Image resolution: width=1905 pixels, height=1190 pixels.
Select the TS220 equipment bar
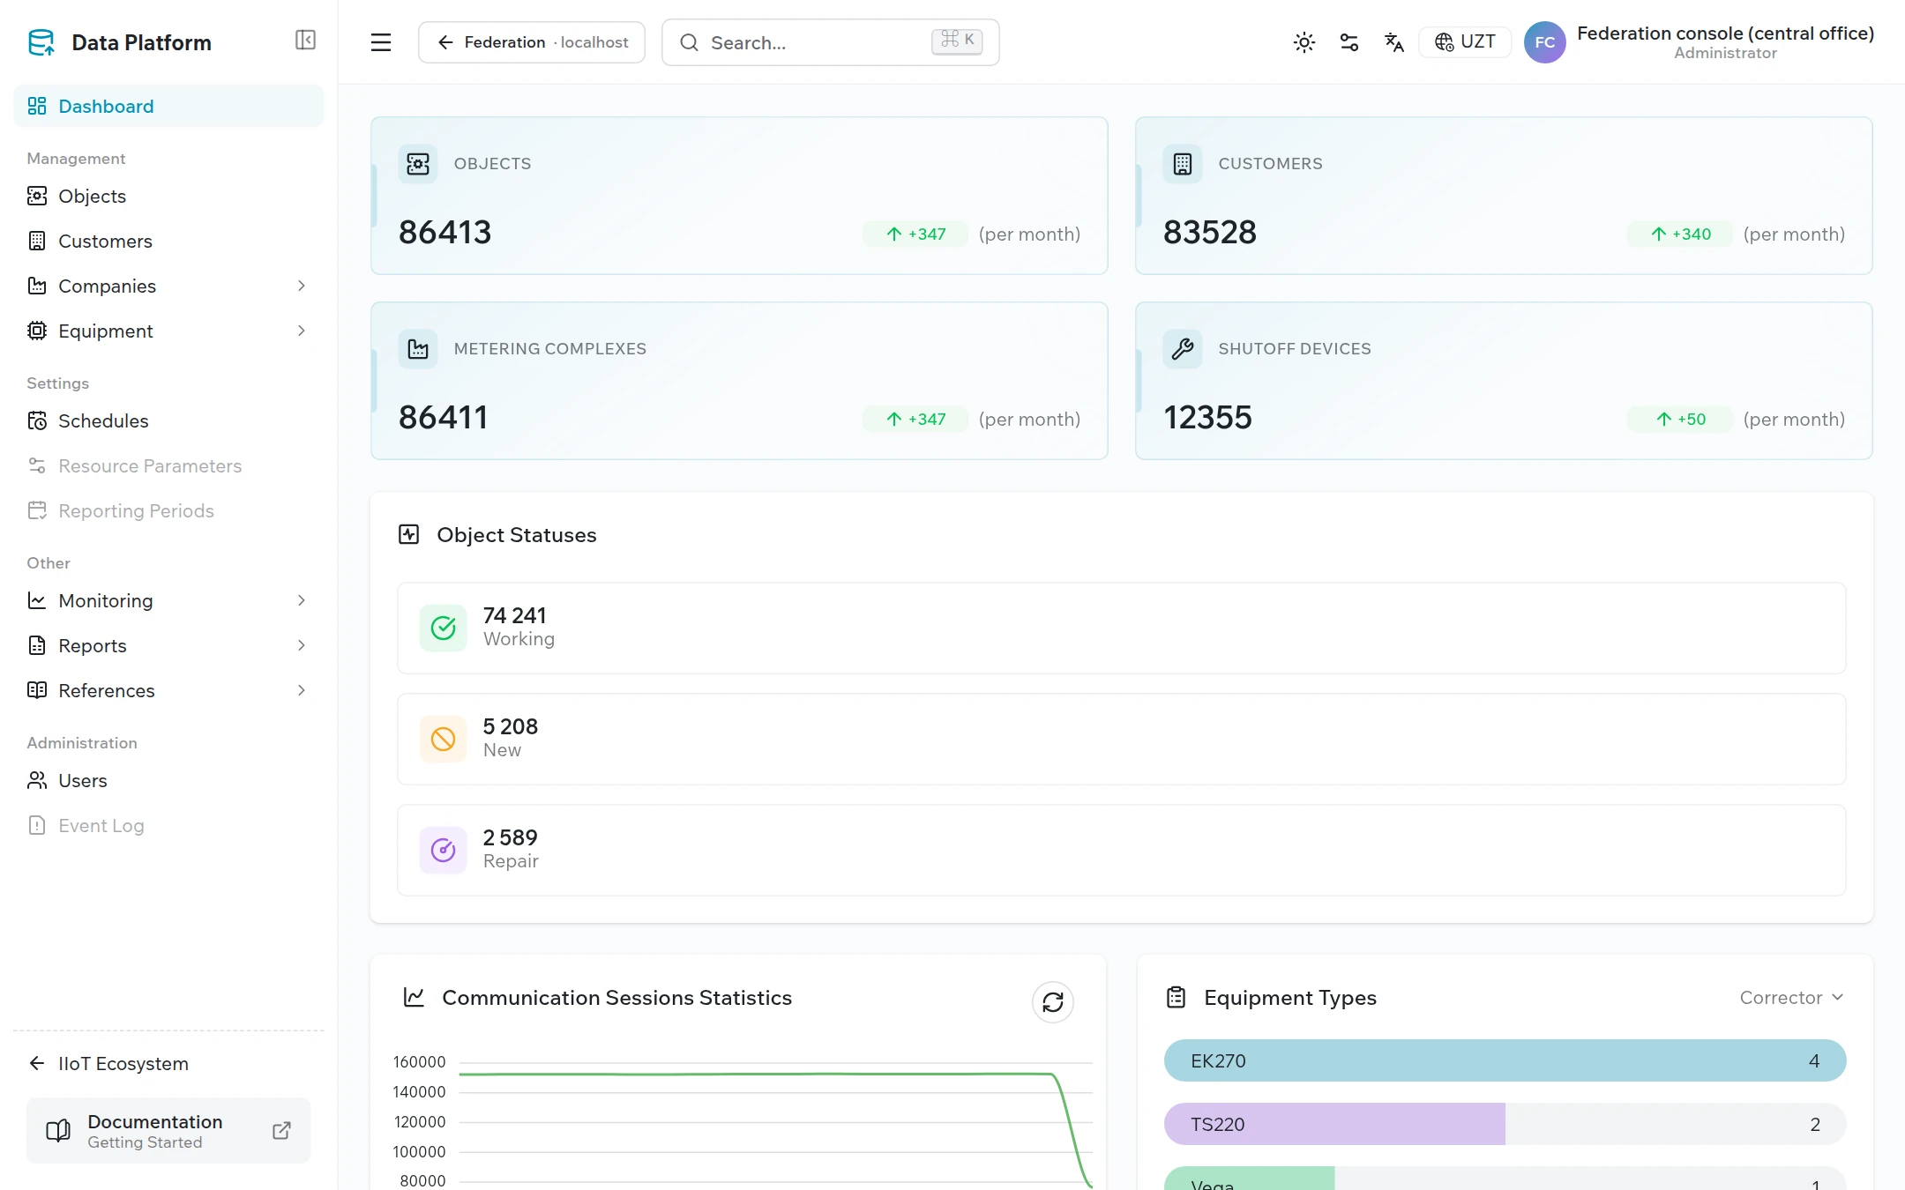pyautogui.click(x=1505, y=1124)
